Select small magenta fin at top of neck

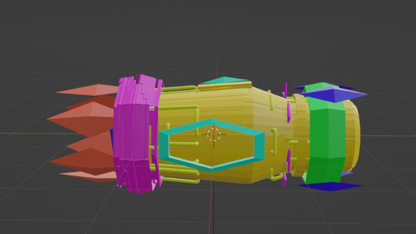[x=285, y=89]
